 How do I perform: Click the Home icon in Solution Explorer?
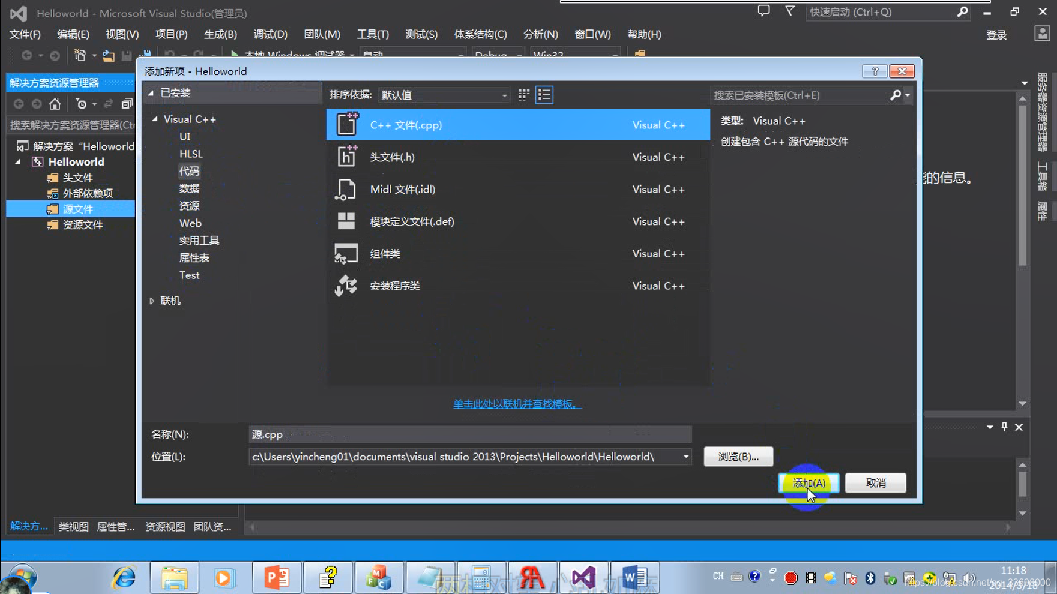[55, 104]
